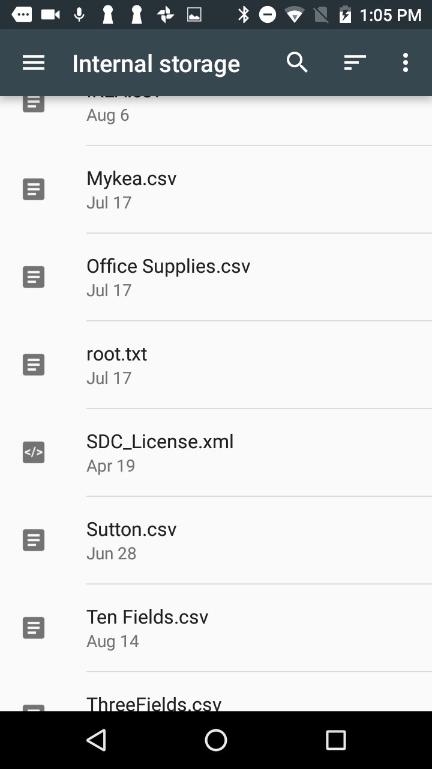
Task: Tap the Android back navigation button
Action: (x=96, y=740)
